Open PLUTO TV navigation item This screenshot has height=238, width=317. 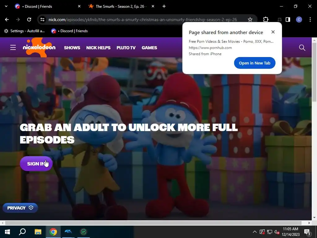click(126, 48)
